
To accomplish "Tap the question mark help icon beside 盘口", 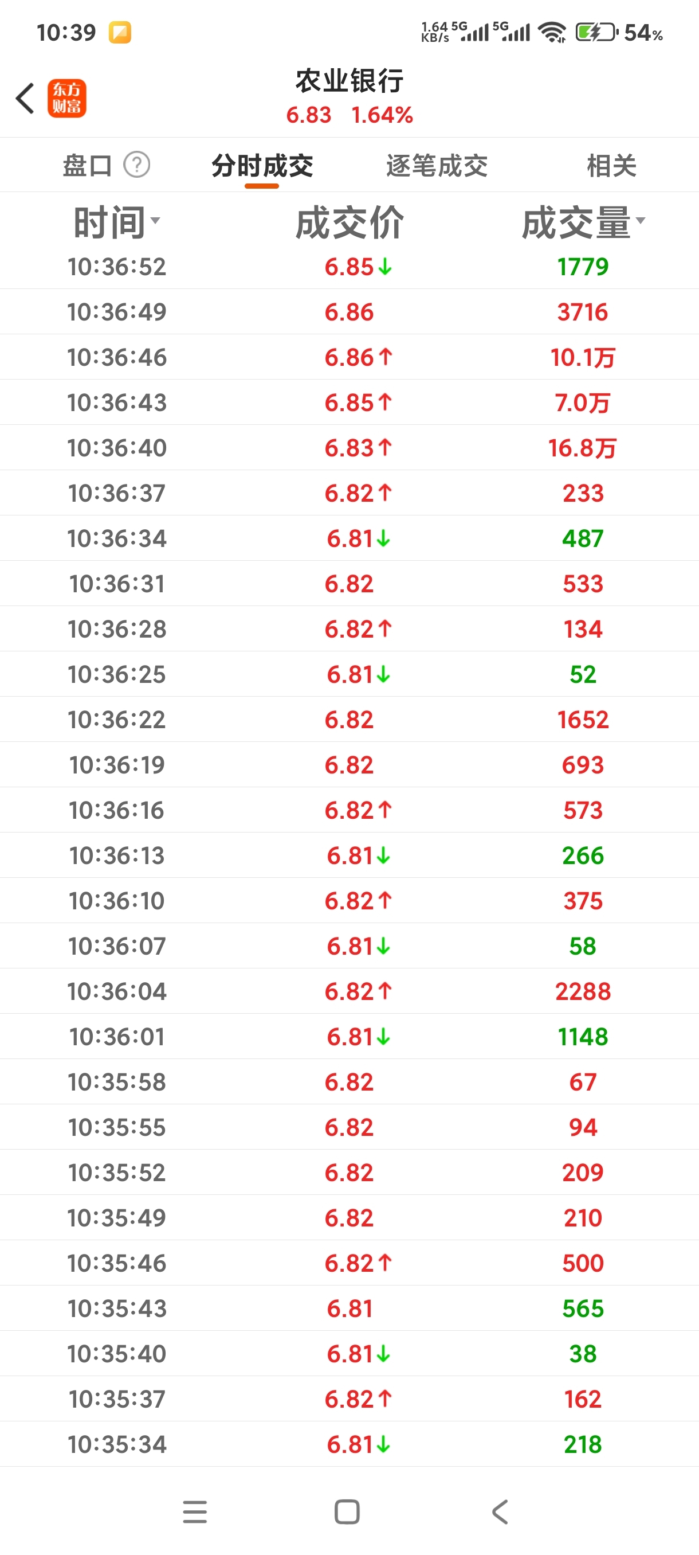I will click(137, 164).
